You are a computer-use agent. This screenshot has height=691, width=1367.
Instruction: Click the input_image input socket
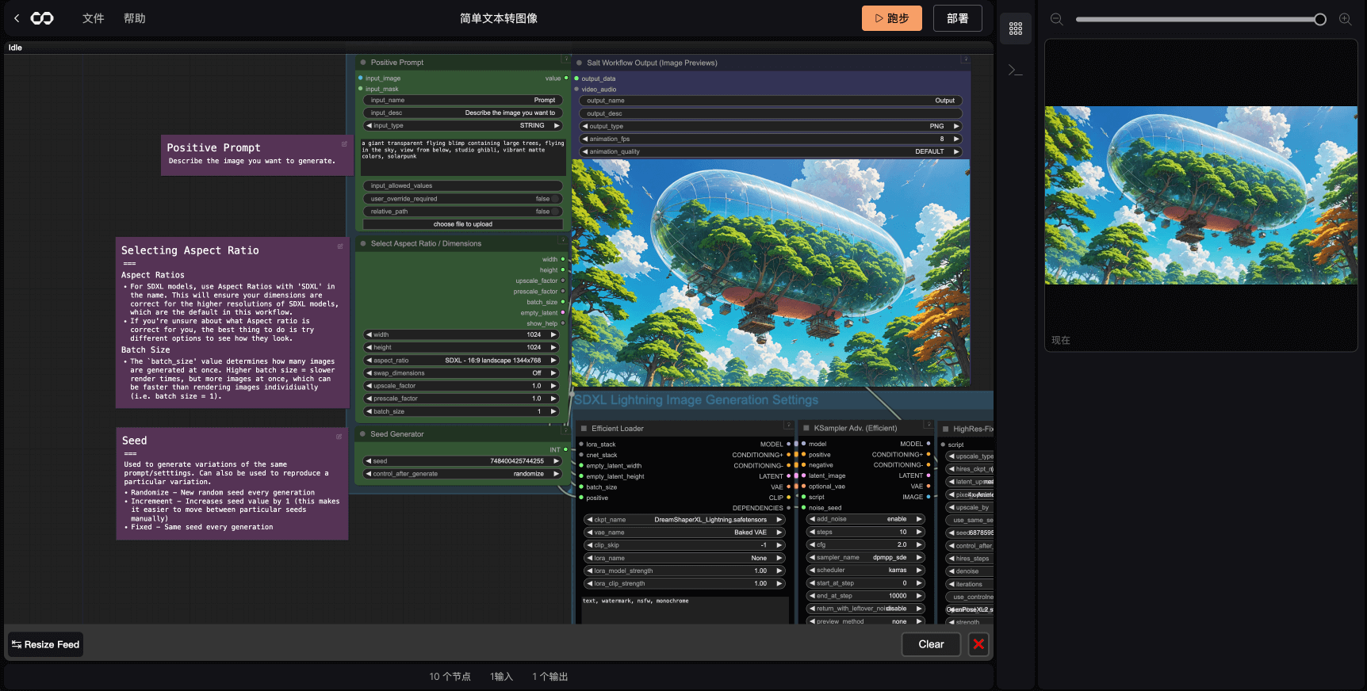[360, 78]
